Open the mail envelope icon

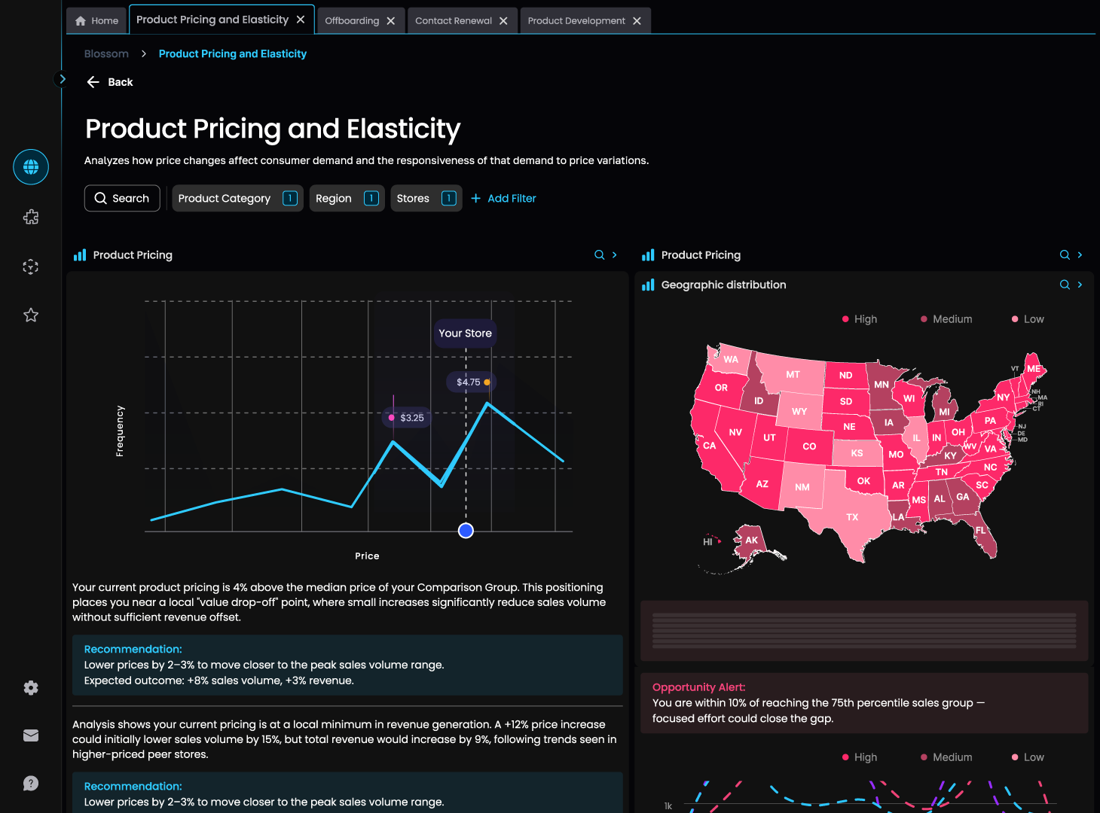click(31, 735)
